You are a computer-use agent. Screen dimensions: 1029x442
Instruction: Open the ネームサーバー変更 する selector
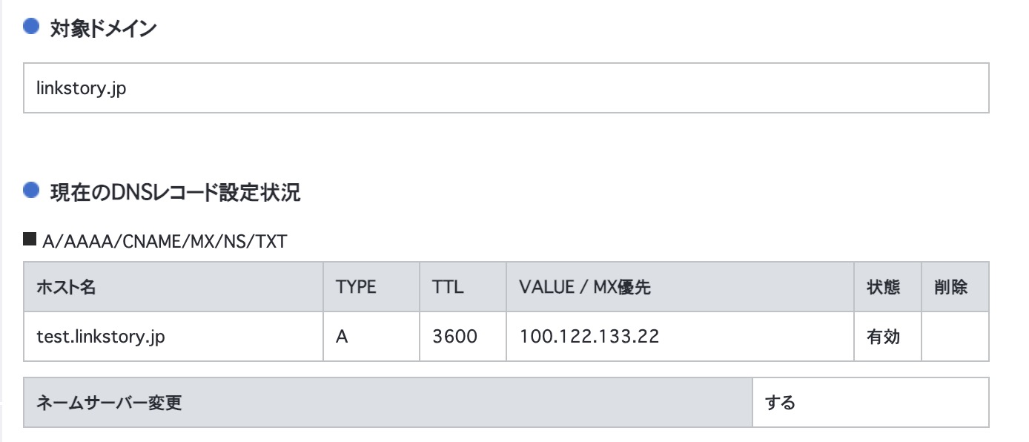pyautogui.click(x=870, y=400)
